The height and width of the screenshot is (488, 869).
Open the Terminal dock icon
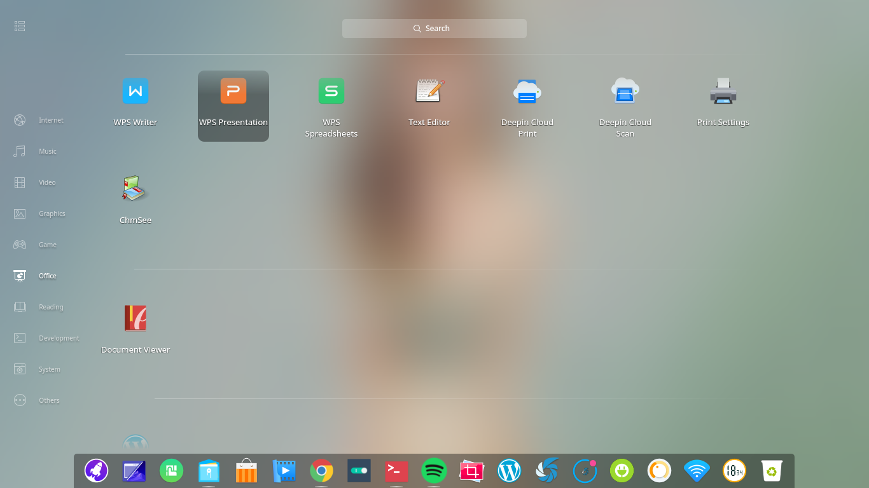pos(396,471)
